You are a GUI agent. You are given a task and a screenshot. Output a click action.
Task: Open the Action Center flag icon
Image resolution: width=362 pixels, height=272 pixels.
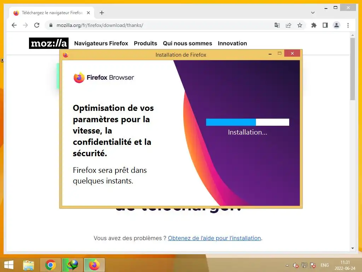(313, 265)
